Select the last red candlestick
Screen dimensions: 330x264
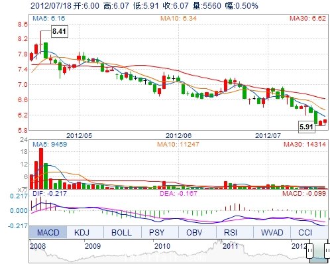click(325, 121)
